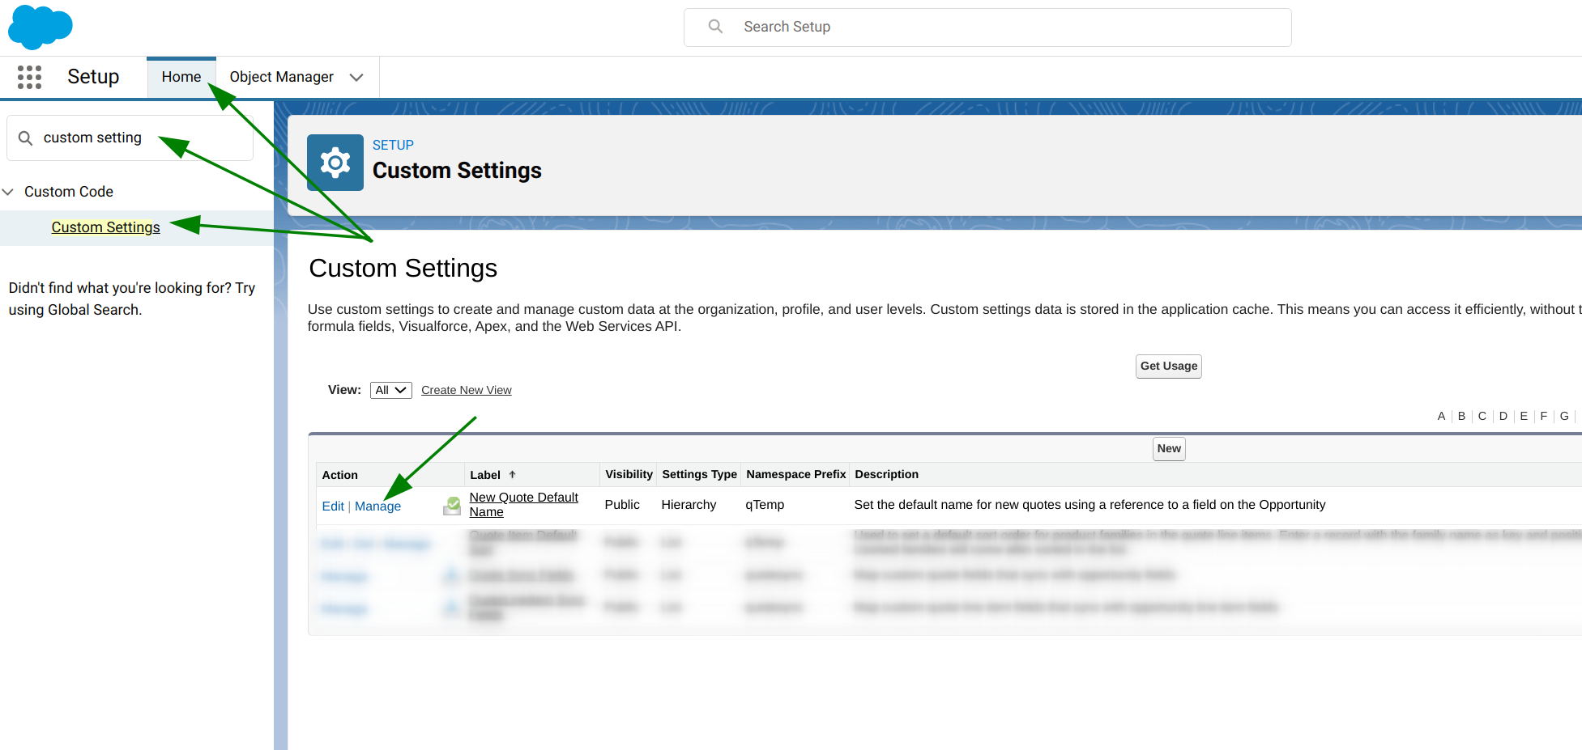The height and width of the screenshot is (750, 1582).
Task: Filter list by letter F
Action: pos(1544,417)
